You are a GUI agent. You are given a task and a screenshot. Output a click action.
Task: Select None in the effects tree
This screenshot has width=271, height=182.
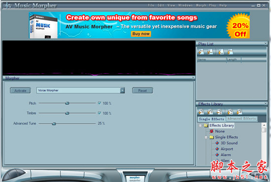pyautogui.click(x=220, y=131)
